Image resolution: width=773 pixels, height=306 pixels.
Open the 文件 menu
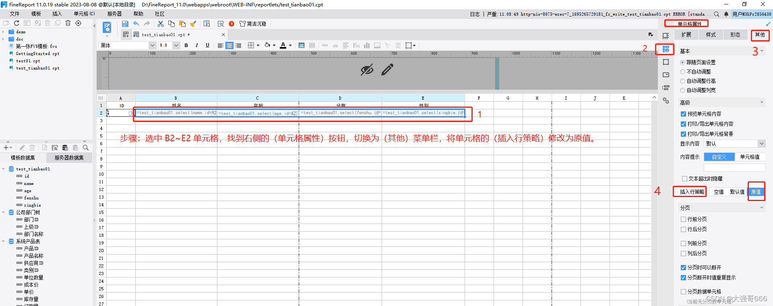tap(14, 14)
